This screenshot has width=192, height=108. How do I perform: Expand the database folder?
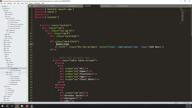[x=3, y=46]
